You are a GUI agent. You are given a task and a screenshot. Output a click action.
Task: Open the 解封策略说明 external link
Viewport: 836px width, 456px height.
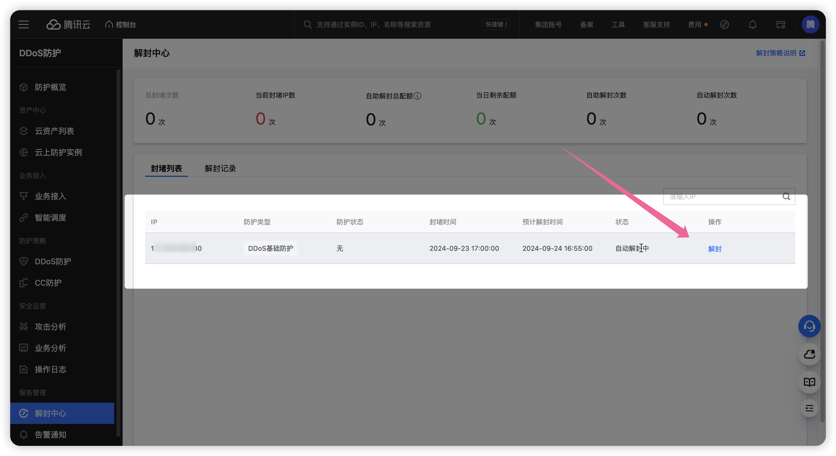(x=780, y=53)
